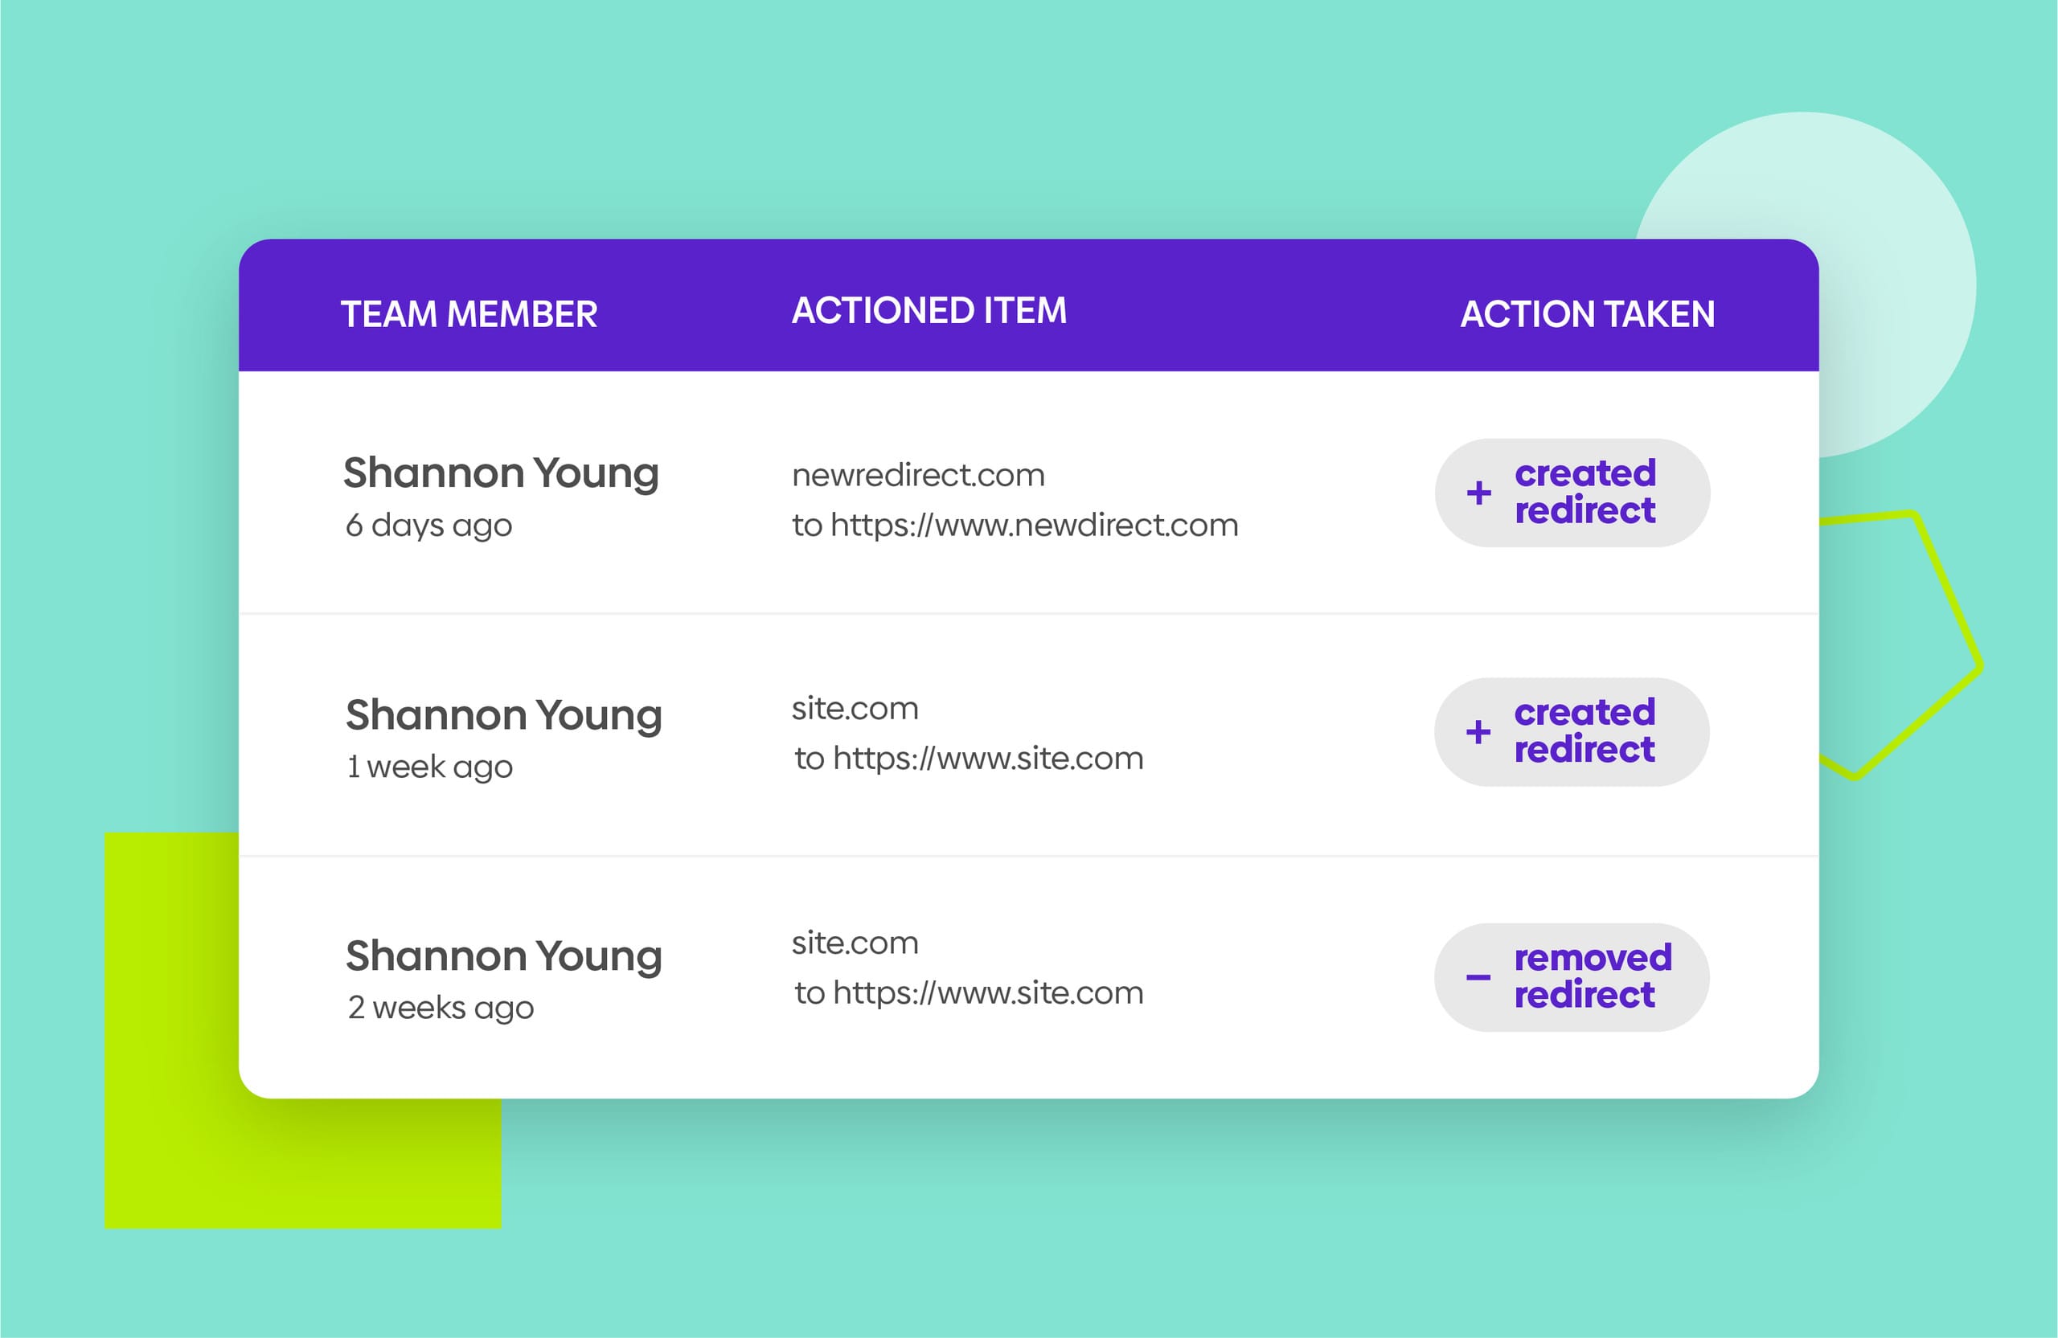Open Shannon Young's entry from 6 days ago

pos(501,473)
